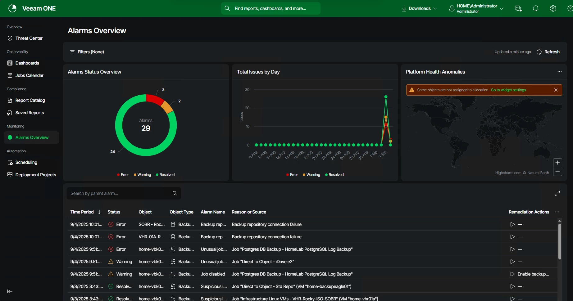
Task: Open Jobs Calendar
Action: click(30, 75)
